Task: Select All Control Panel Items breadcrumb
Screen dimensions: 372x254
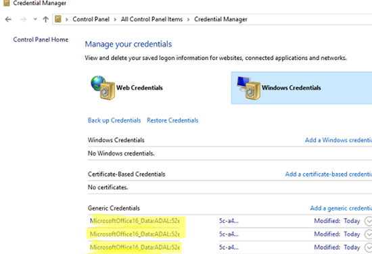Action: coord(152,19)
